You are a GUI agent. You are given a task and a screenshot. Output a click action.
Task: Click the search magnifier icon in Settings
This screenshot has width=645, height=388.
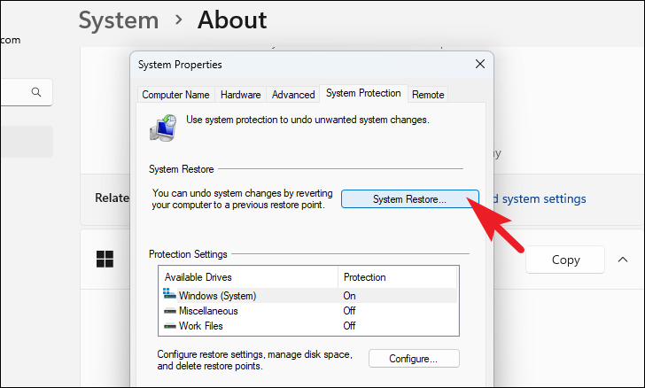36,92
